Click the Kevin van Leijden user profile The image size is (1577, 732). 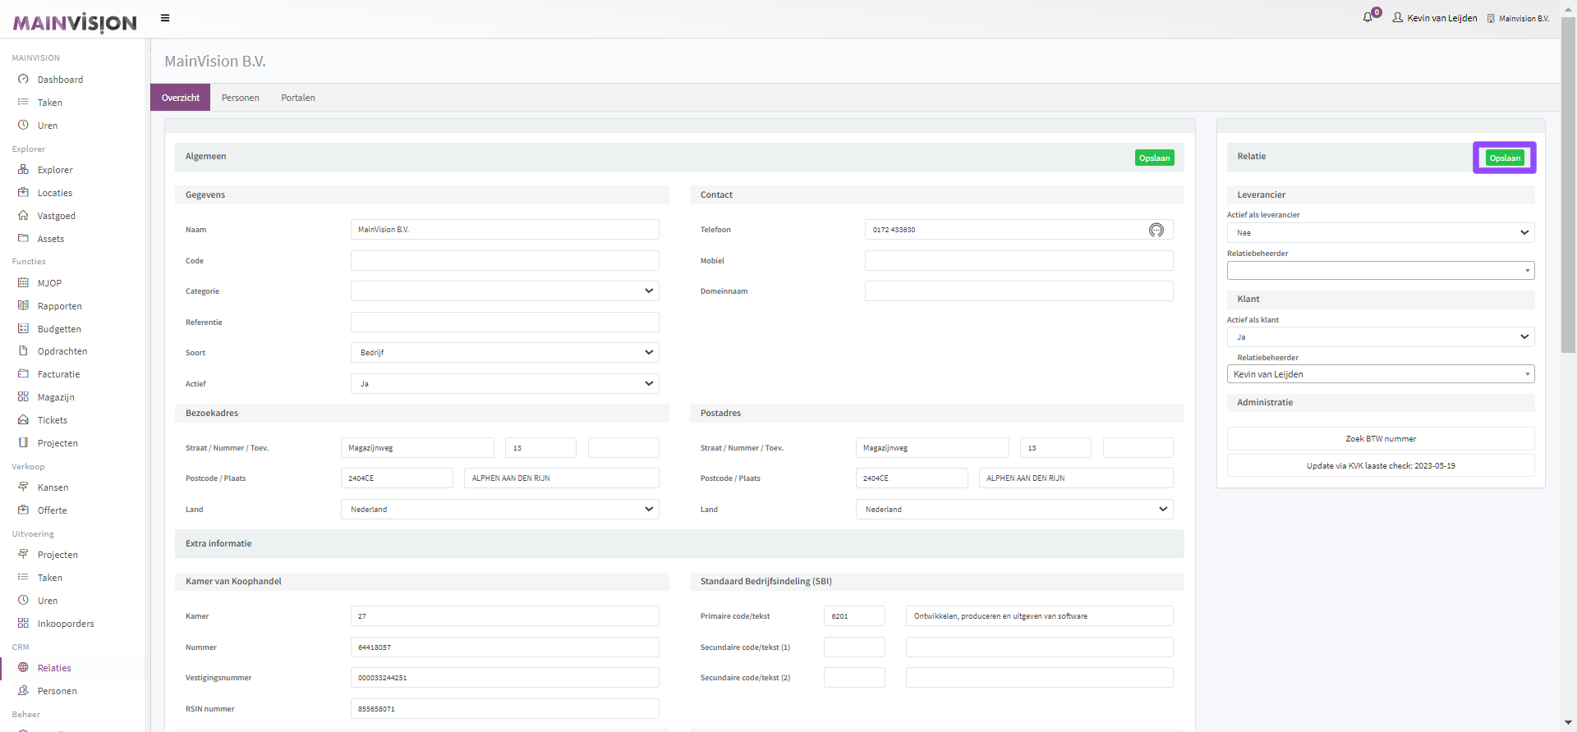point(1434,18)
